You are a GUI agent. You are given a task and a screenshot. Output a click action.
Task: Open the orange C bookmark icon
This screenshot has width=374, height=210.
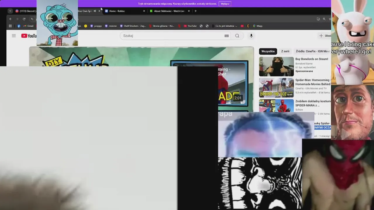click(248, 26)
